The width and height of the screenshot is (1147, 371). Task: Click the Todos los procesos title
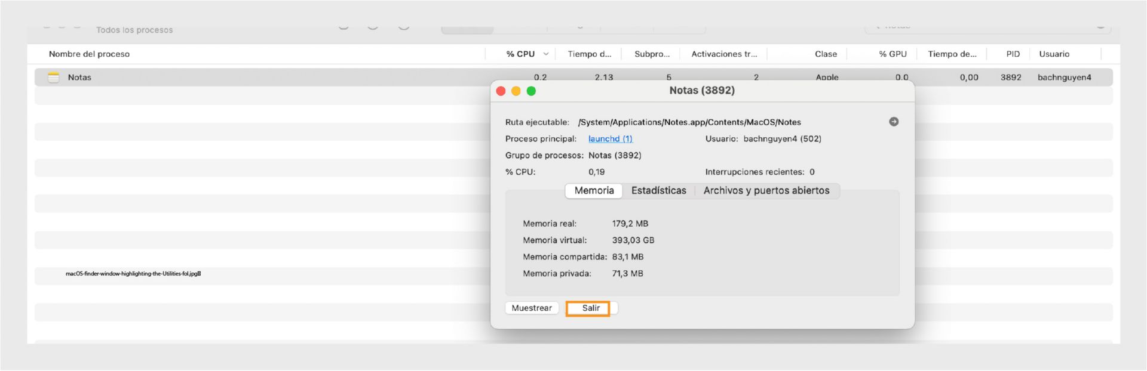(x=134, y=30)
